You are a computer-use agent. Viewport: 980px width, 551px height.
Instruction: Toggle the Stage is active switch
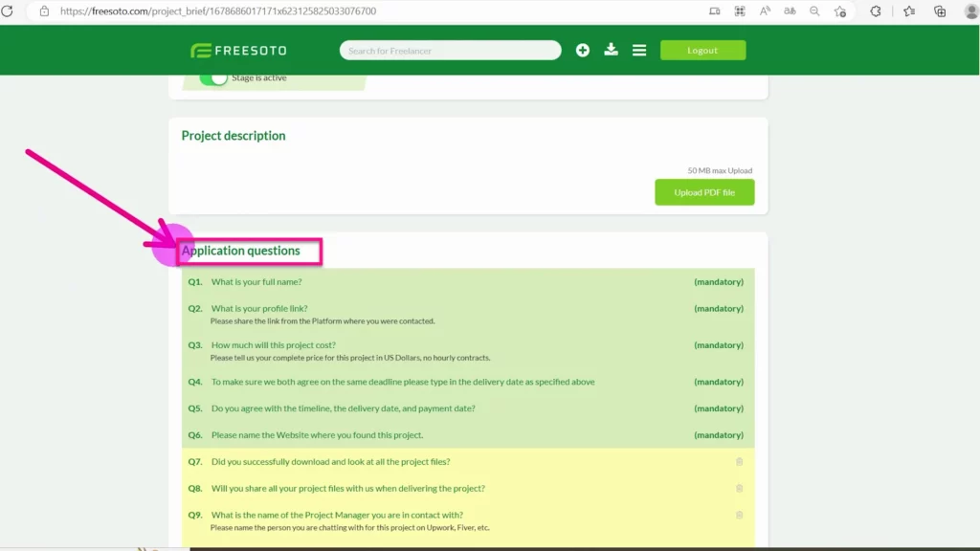pyautogui.click(x=213, y=78)
